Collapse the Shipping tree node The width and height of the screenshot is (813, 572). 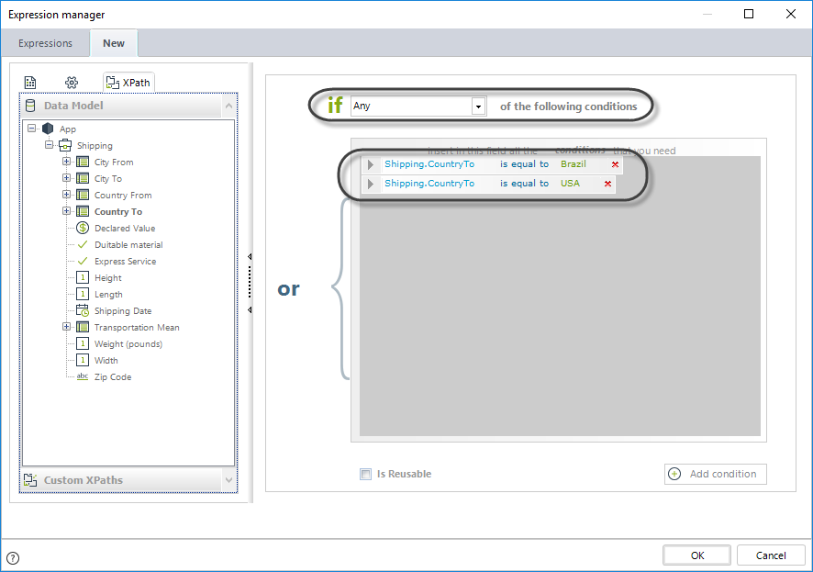point(49,145)
